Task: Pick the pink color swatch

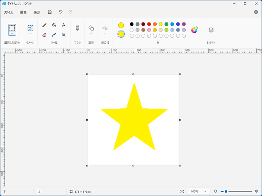Action: [x=149, y=30]
